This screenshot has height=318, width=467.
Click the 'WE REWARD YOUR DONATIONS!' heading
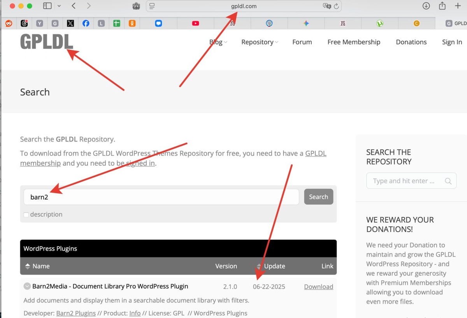pos(400,224)
